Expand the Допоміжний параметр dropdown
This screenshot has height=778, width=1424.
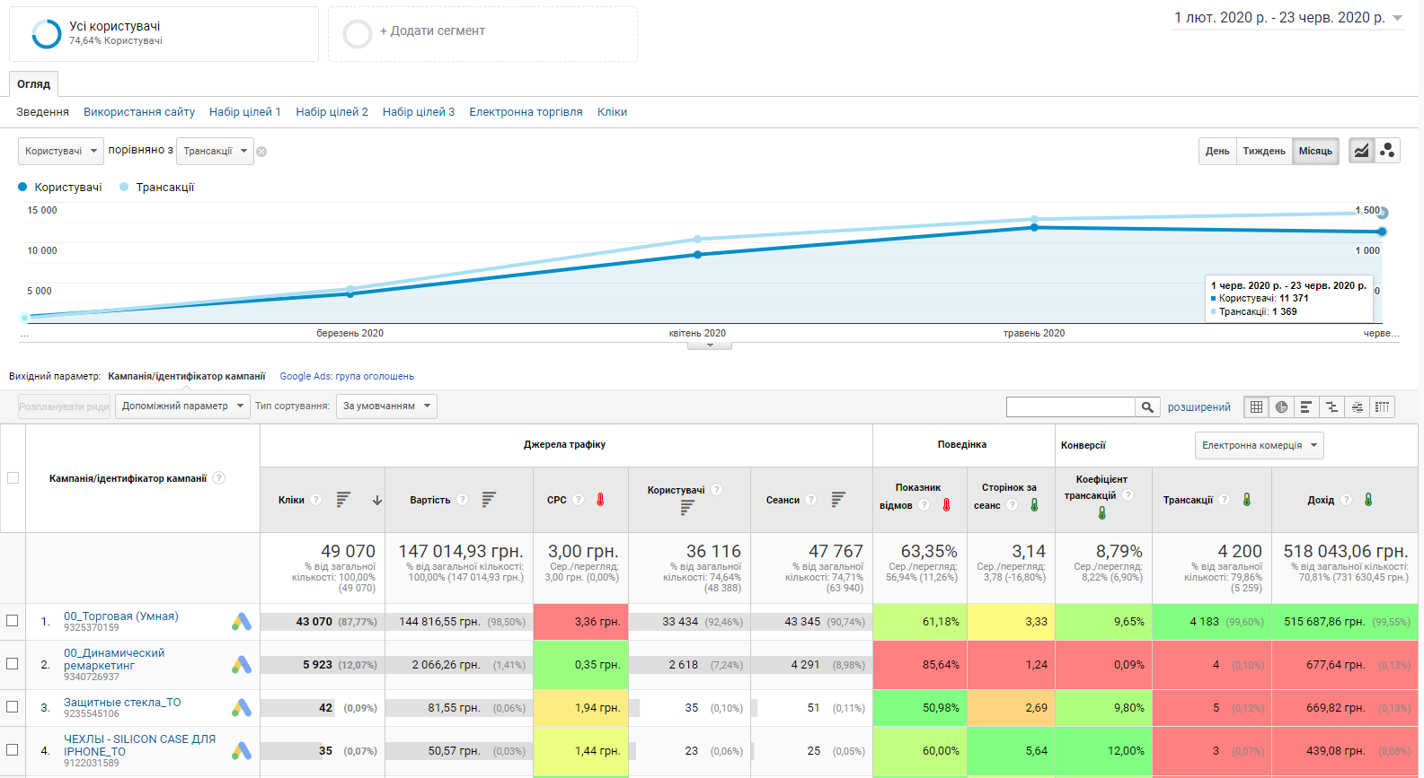(183, 406)
